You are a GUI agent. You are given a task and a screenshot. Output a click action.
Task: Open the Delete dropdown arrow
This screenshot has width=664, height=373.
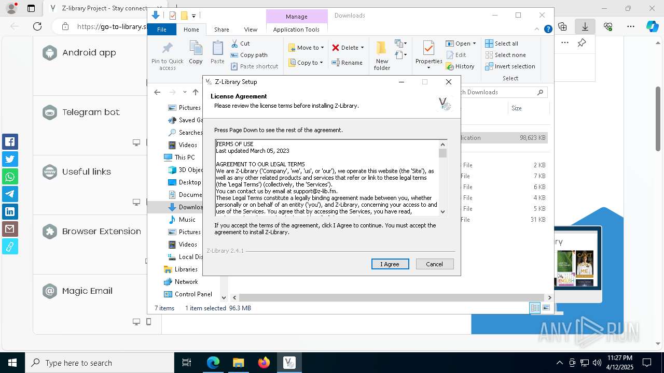pyautogui.click(x=362, y=48)
